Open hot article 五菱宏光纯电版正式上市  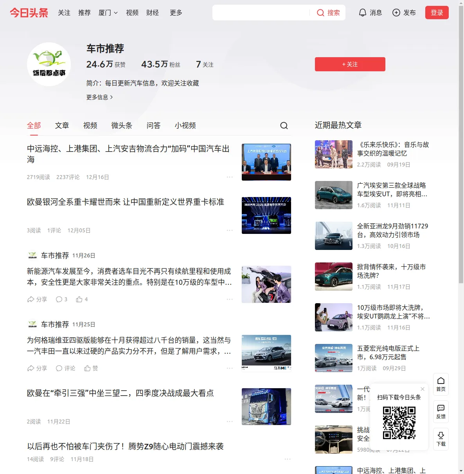388,353
